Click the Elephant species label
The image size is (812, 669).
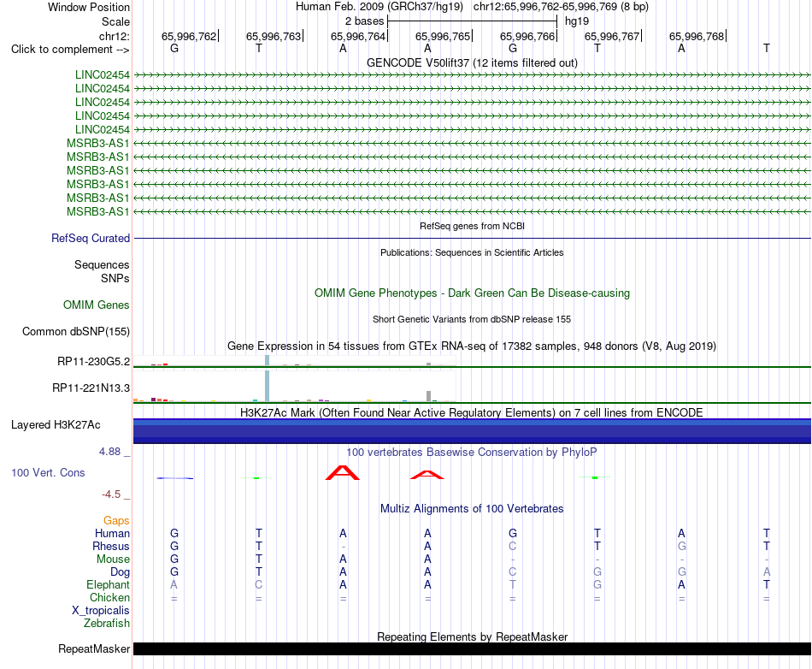pyautogui.click(x=109, y=584)
